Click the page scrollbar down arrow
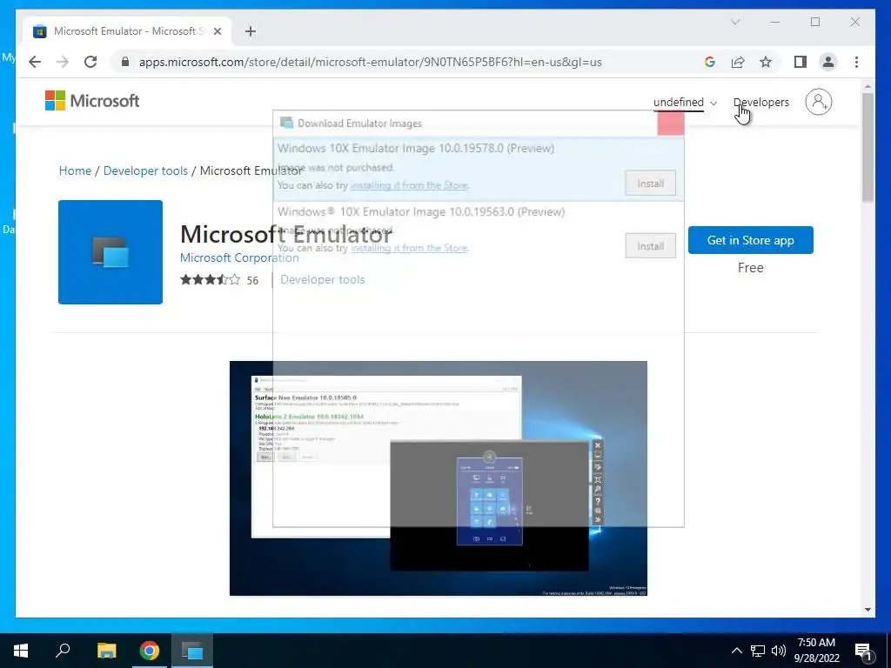The image size is (891, 668). tap(868, 610)
